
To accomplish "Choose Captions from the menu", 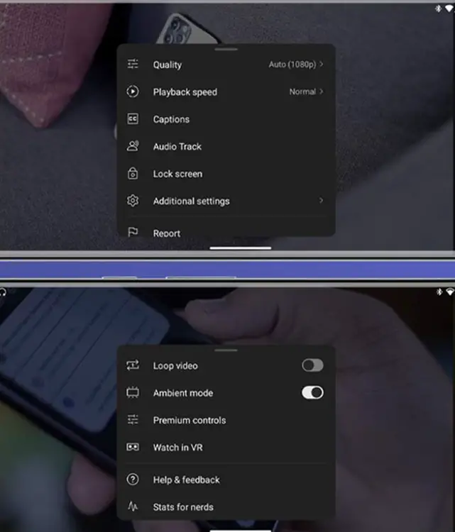I will click(x=226, y=119).
